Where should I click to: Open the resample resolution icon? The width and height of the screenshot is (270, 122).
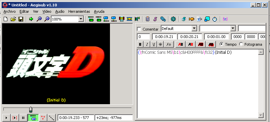point(207,19)
